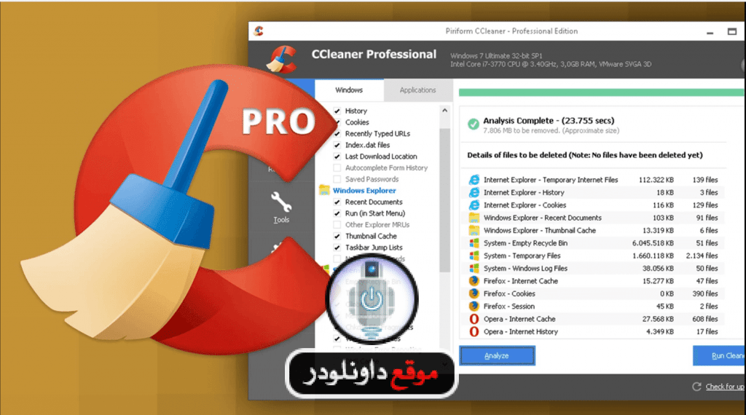Collapse the Windows Explorer section header

(364, 191)
